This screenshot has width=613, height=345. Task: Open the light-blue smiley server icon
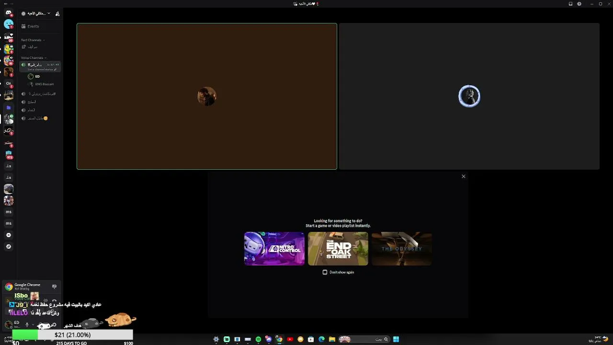coord(9,24)
